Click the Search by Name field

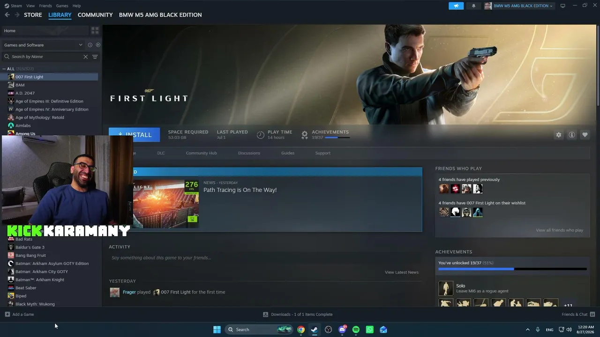pos(46,57)
